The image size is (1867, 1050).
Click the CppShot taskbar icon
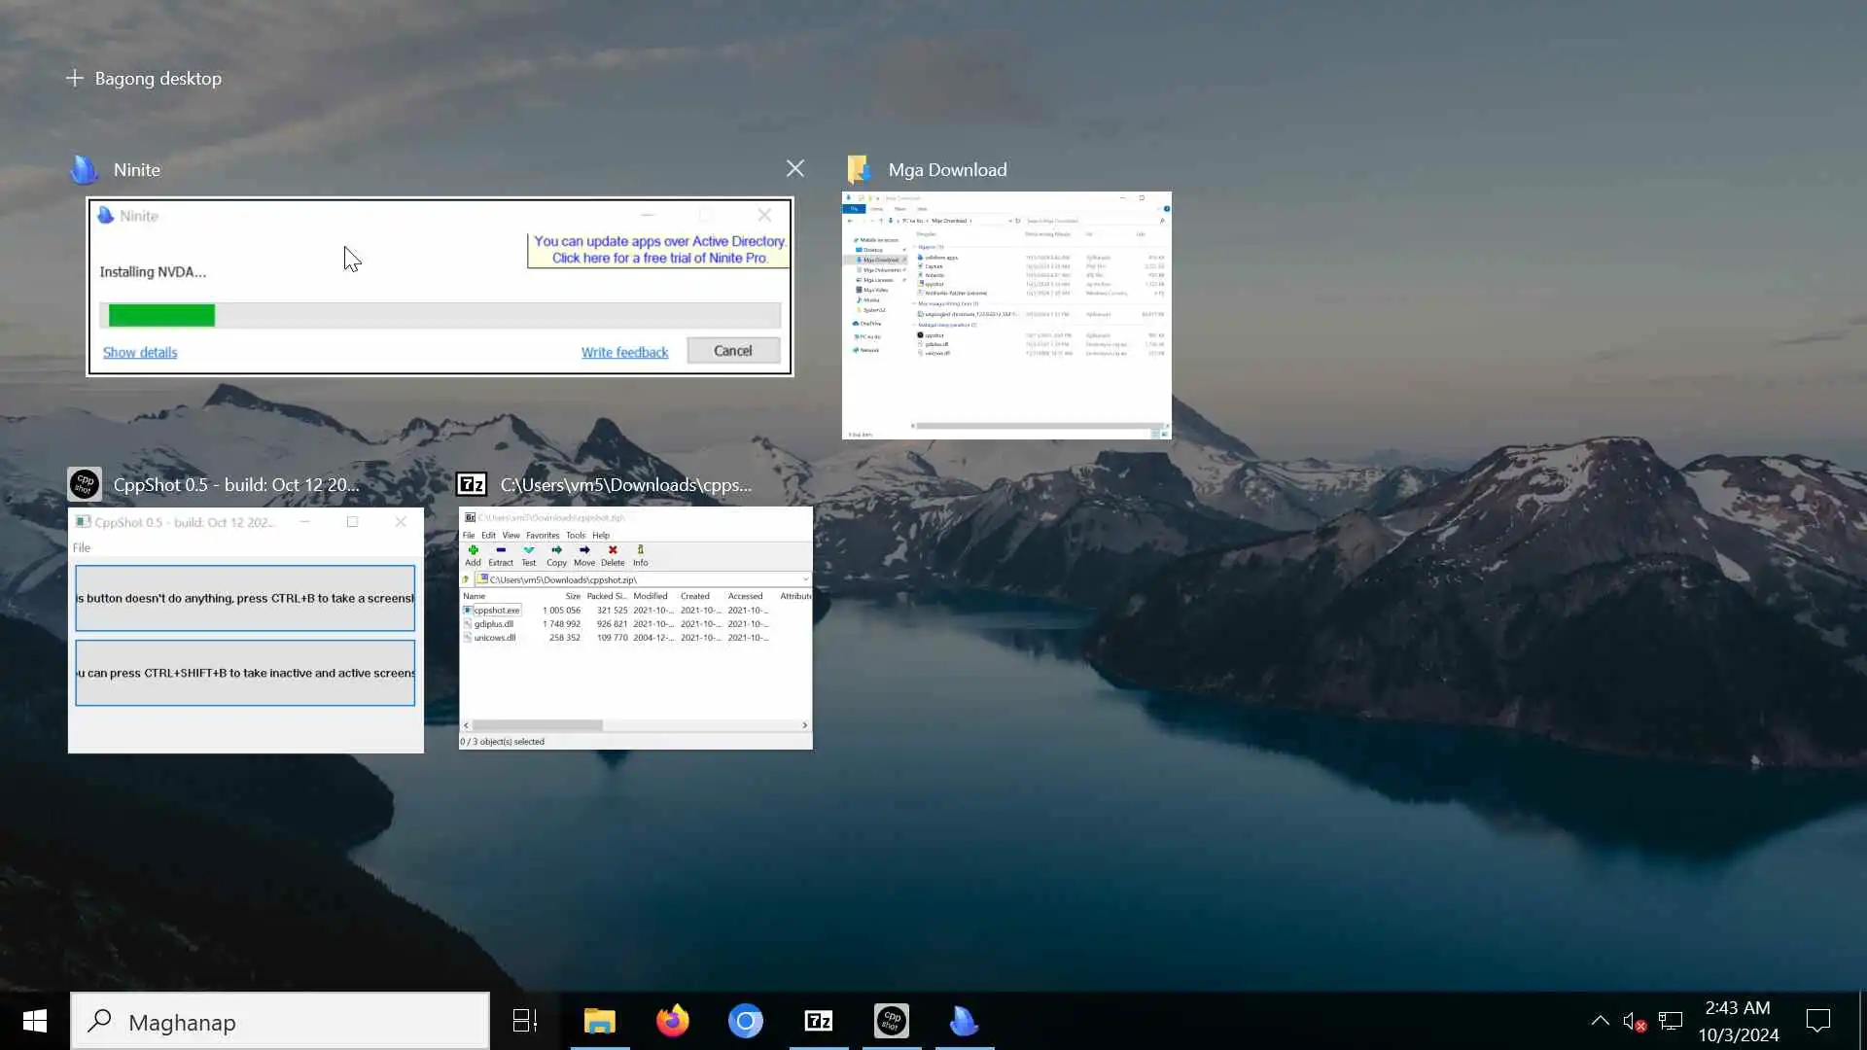[x=892, y=1021]
